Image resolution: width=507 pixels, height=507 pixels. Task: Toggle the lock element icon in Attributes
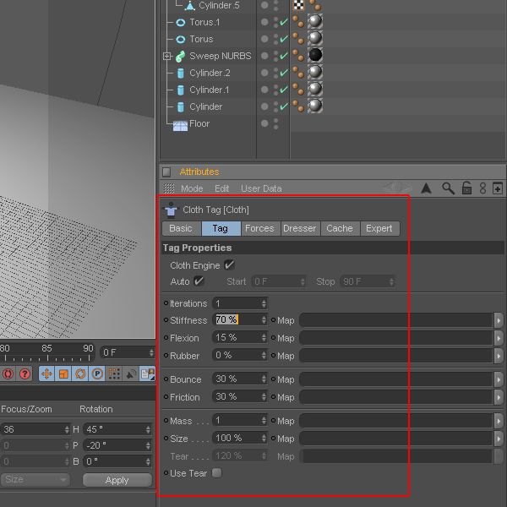click(466, 188)
